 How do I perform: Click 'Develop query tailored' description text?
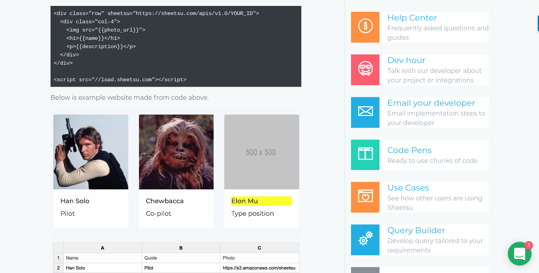(435, 246)
